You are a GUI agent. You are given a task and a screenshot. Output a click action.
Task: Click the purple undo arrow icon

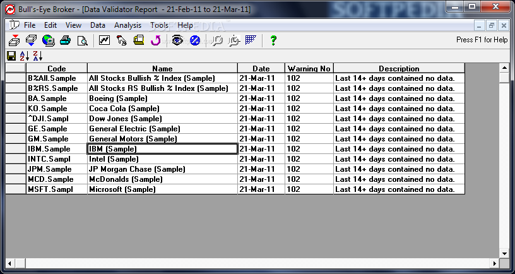tap(155, 40)
